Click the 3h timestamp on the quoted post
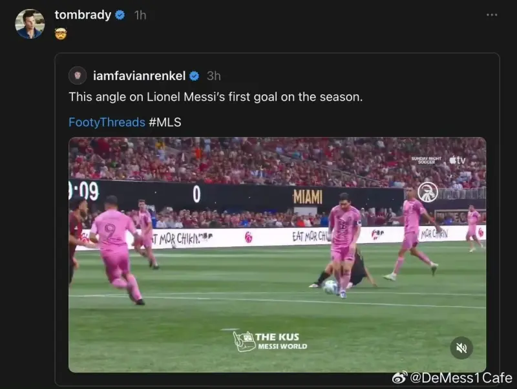Viewport: 517px width, 389px height. (x=214, y=76)
